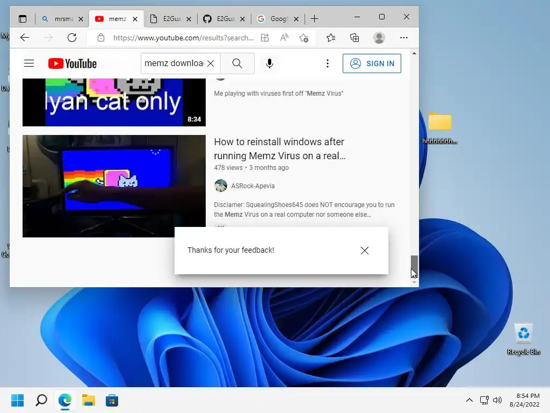Image resolution: width=550 pixels, height=413 pixels.
Task: Open the How to reinstall windows title
Action: tap(279, 148)
